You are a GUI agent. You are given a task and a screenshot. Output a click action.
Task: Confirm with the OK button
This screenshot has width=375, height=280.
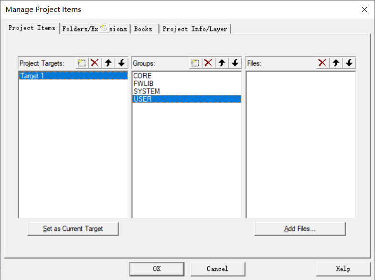[x=157, y=269]
